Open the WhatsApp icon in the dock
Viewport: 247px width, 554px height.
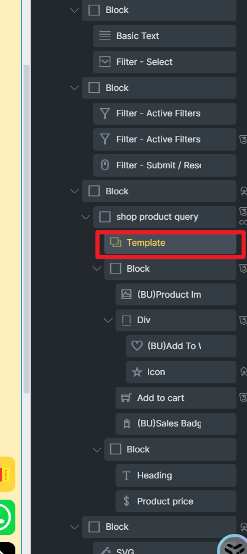5,517
